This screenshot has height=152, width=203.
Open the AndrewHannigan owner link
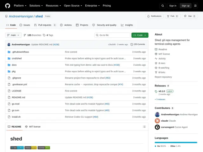click(21, 16)
